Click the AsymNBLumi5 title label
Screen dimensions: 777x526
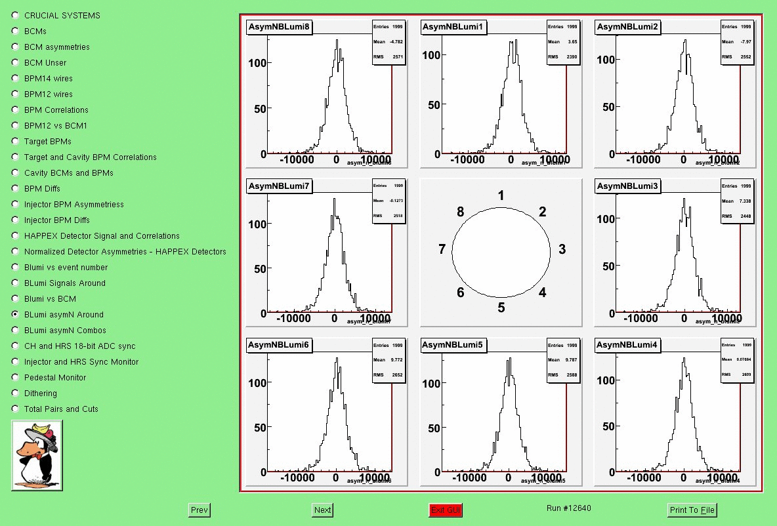[x=453, y=345]
